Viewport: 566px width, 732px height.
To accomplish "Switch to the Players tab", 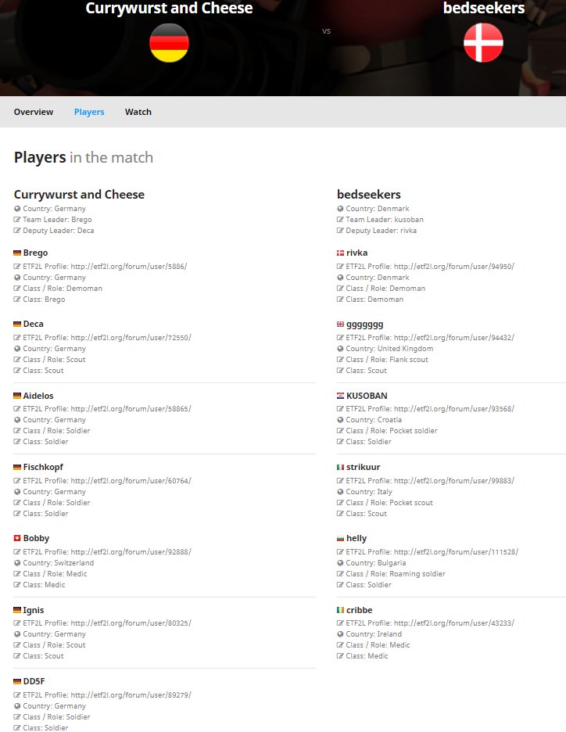I will coord(89,112).
